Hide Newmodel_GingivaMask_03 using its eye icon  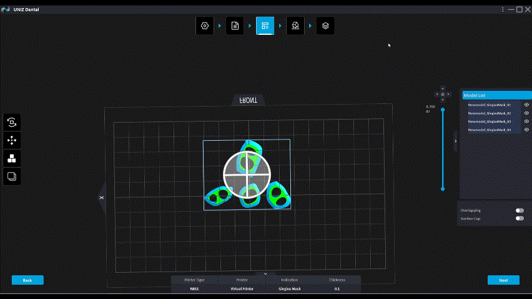pyautogui.click(x=526, y=121)
